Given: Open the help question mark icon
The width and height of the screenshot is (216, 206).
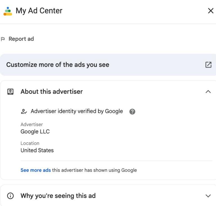Looking at the screenshot, I should click(x=132, y=111).
